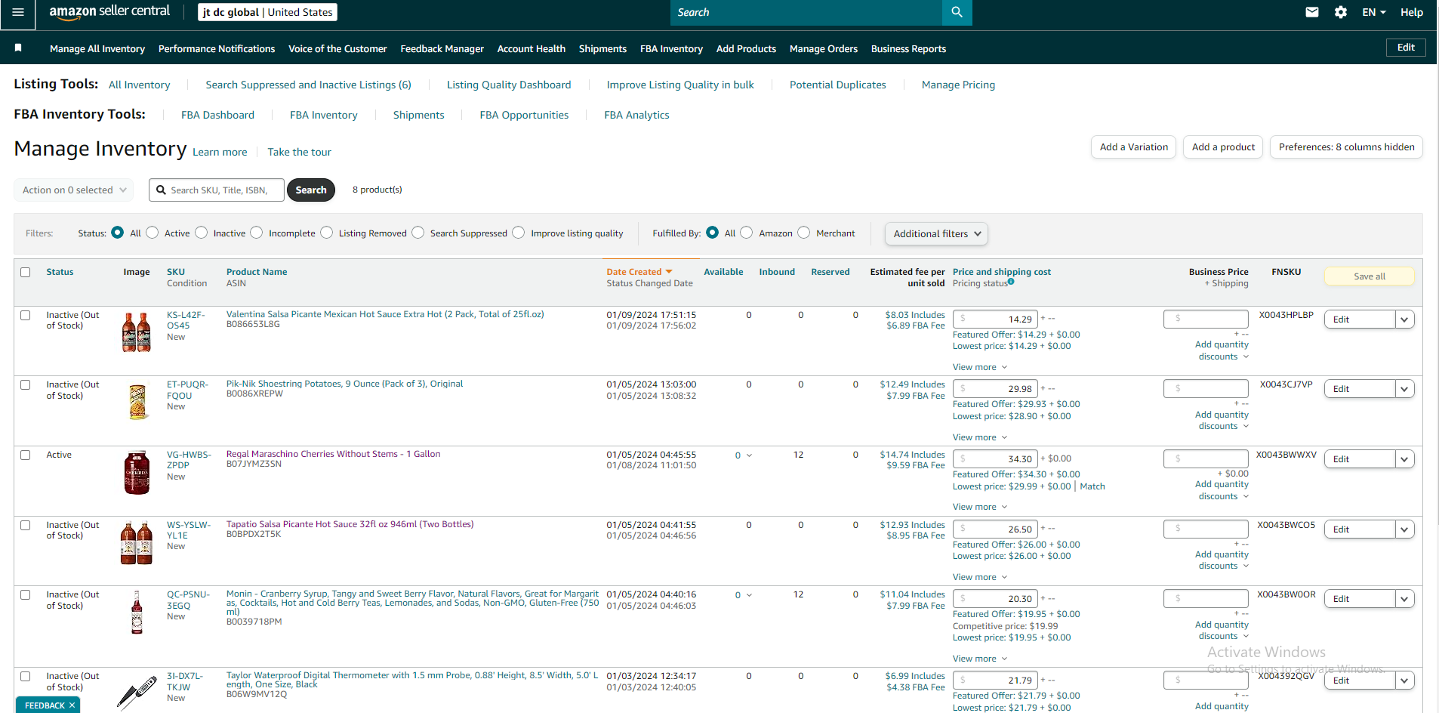
Task: Go to Feedback Manager nav item
Action: point(442,48)
